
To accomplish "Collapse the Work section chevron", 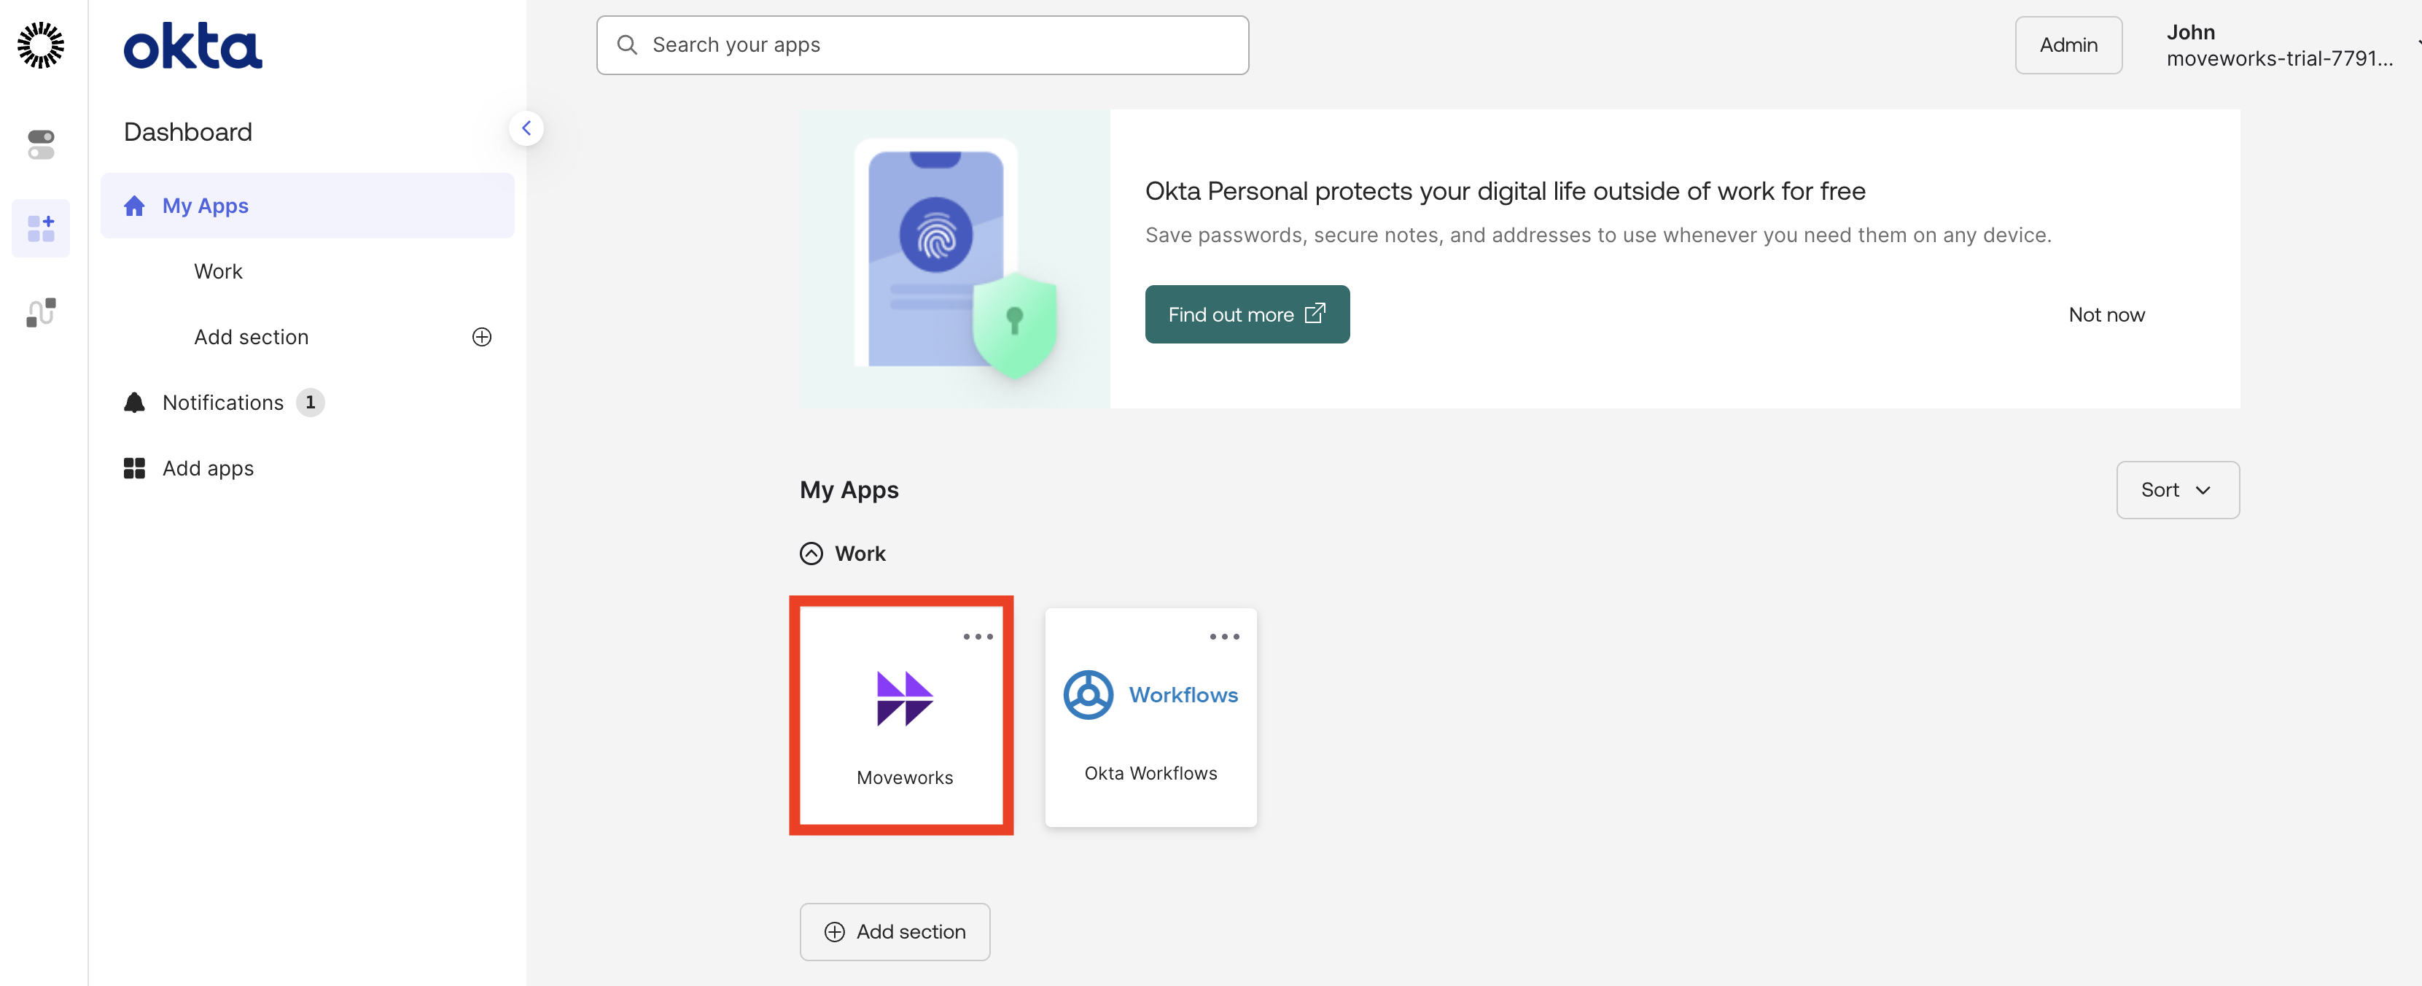I will tap(811, 554).
